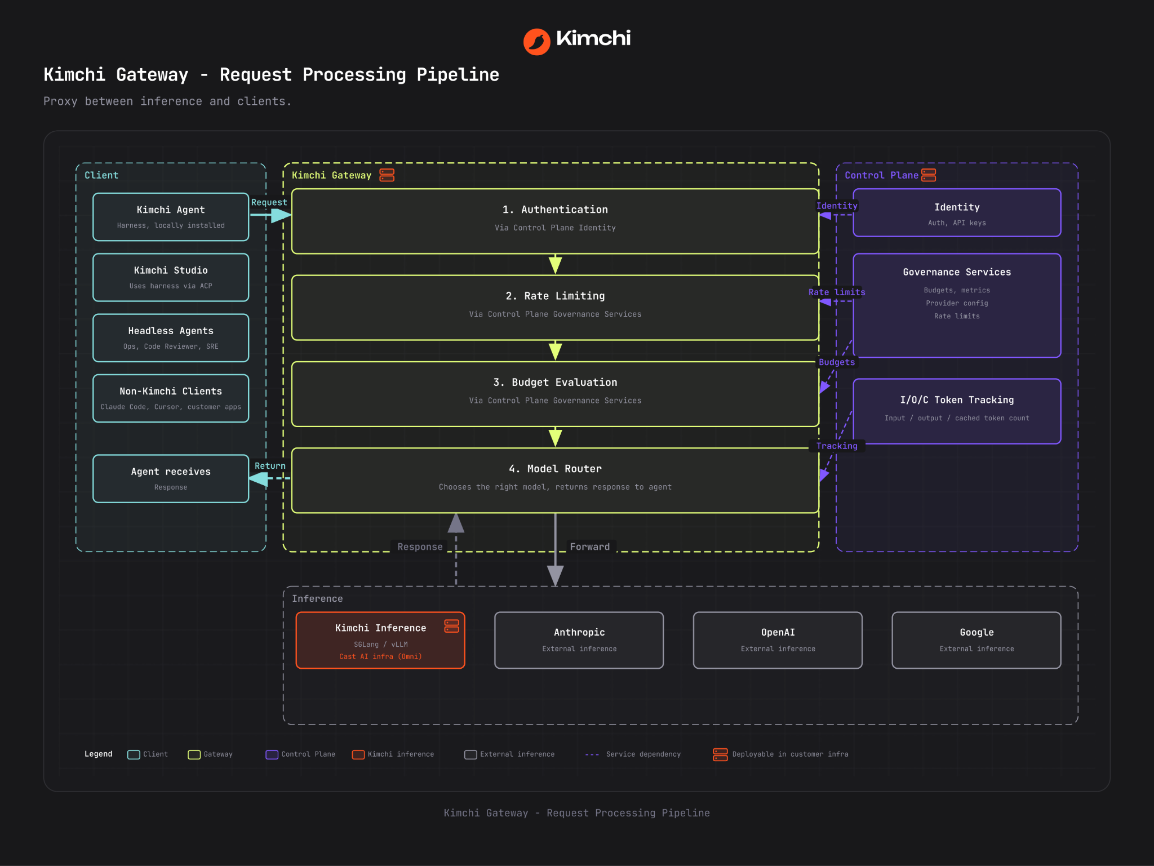1154x866 pixels.
Task: Click the deployable server icon beside Control Plane
Action: [929, 175]
